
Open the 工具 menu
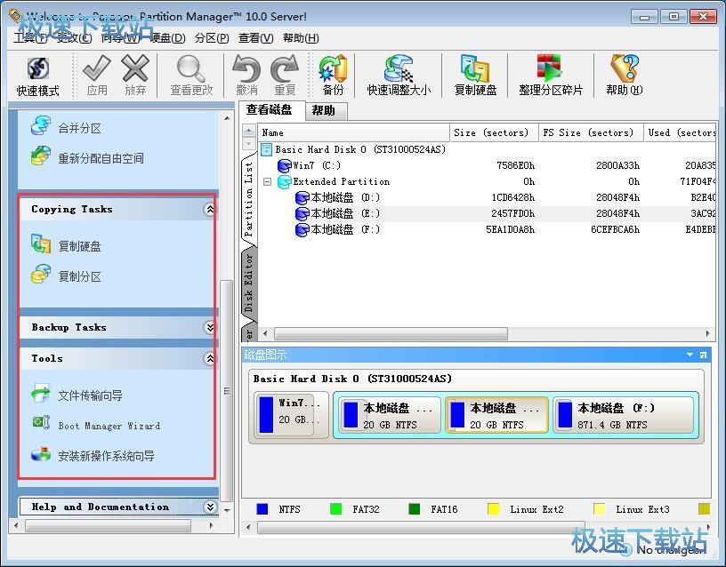[30, 38]
